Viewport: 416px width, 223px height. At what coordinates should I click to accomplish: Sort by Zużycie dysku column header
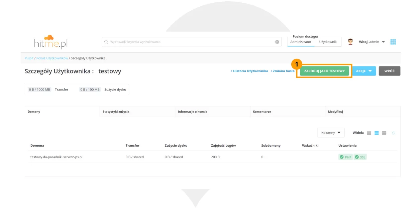176,146
